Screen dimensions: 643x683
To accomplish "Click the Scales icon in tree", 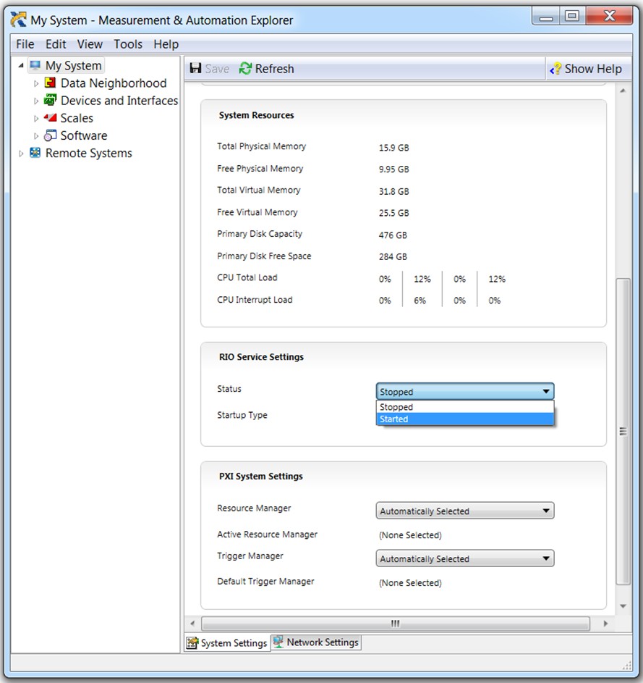I will 51,118.
